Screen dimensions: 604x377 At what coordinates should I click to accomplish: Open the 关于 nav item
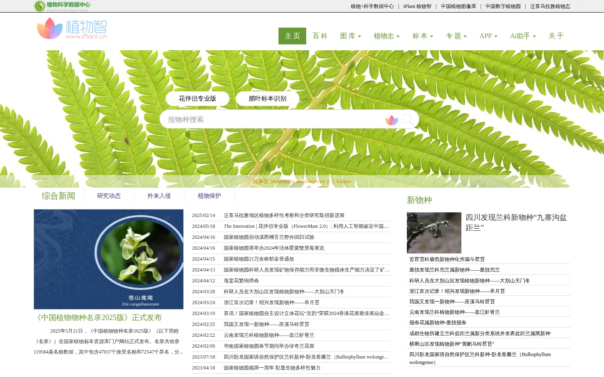tap(556, 36)
